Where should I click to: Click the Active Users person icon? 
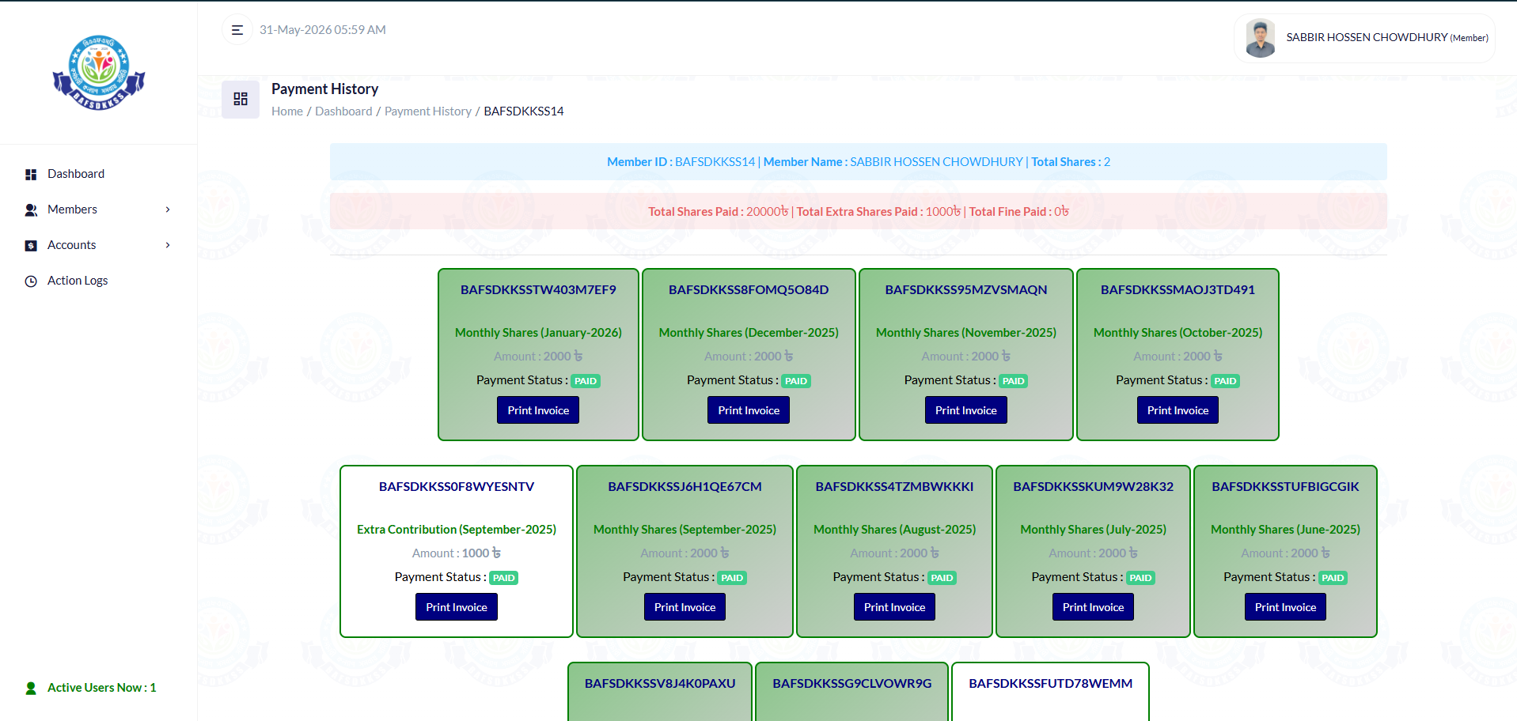pyautogui.click(x=31, y=689)
